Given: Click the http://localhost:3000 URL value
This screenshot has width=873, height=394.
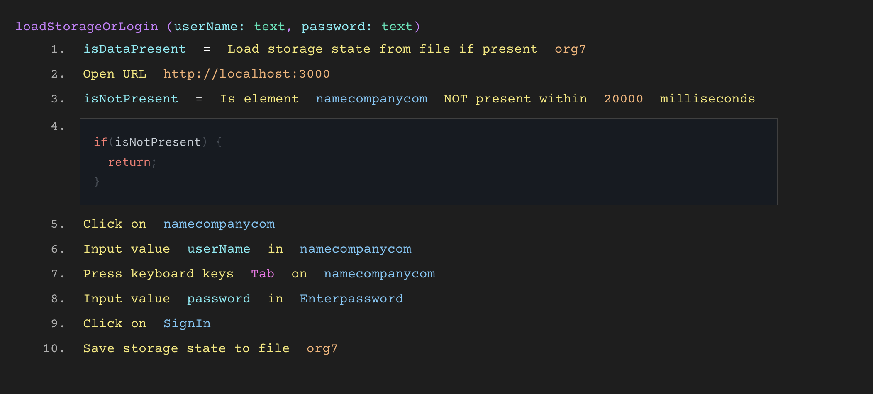Looking at the screenshot, I should 246,74.
